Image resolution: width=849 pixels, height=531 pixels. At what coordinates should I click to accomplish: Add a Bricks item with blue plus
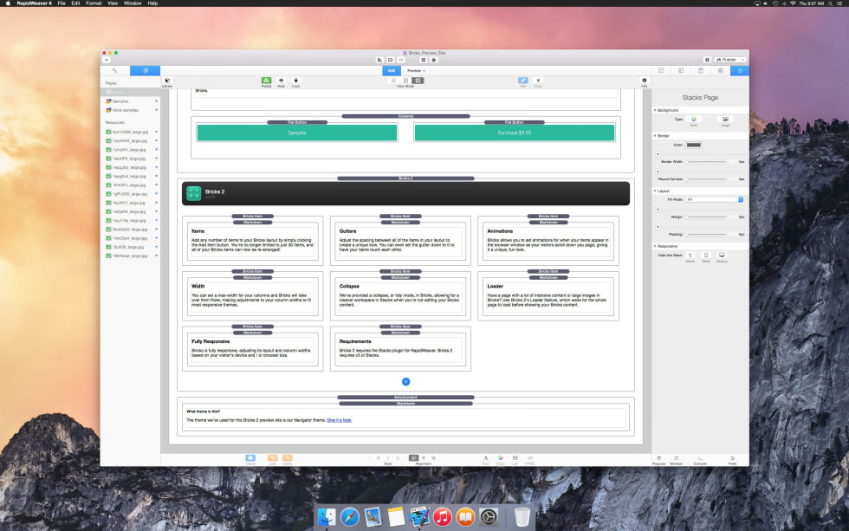405,382
